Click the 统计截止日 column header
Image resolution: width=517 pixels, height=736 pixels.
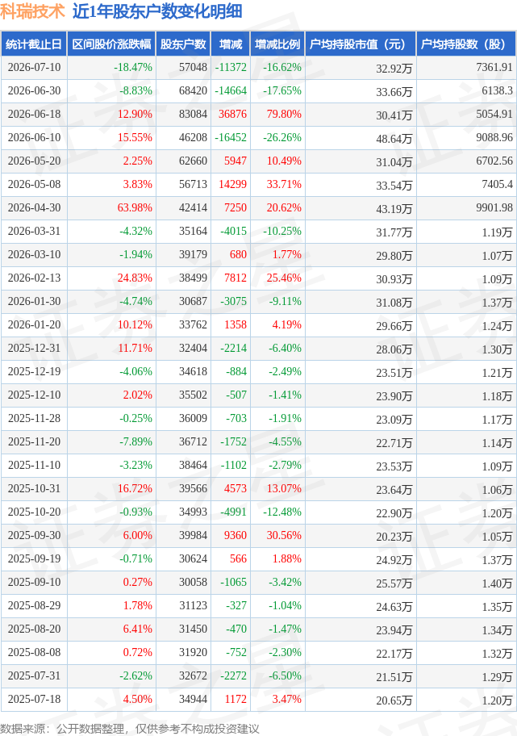pyautogui.click(x=34, y=44)
